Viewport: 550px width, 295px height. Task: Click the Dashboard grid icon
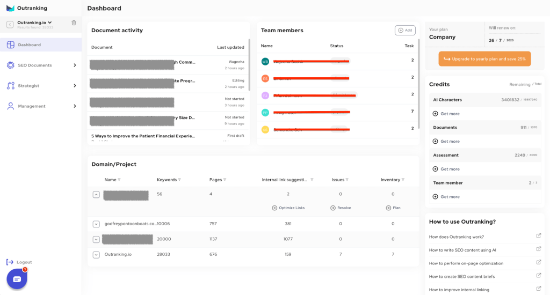point(11,45)
